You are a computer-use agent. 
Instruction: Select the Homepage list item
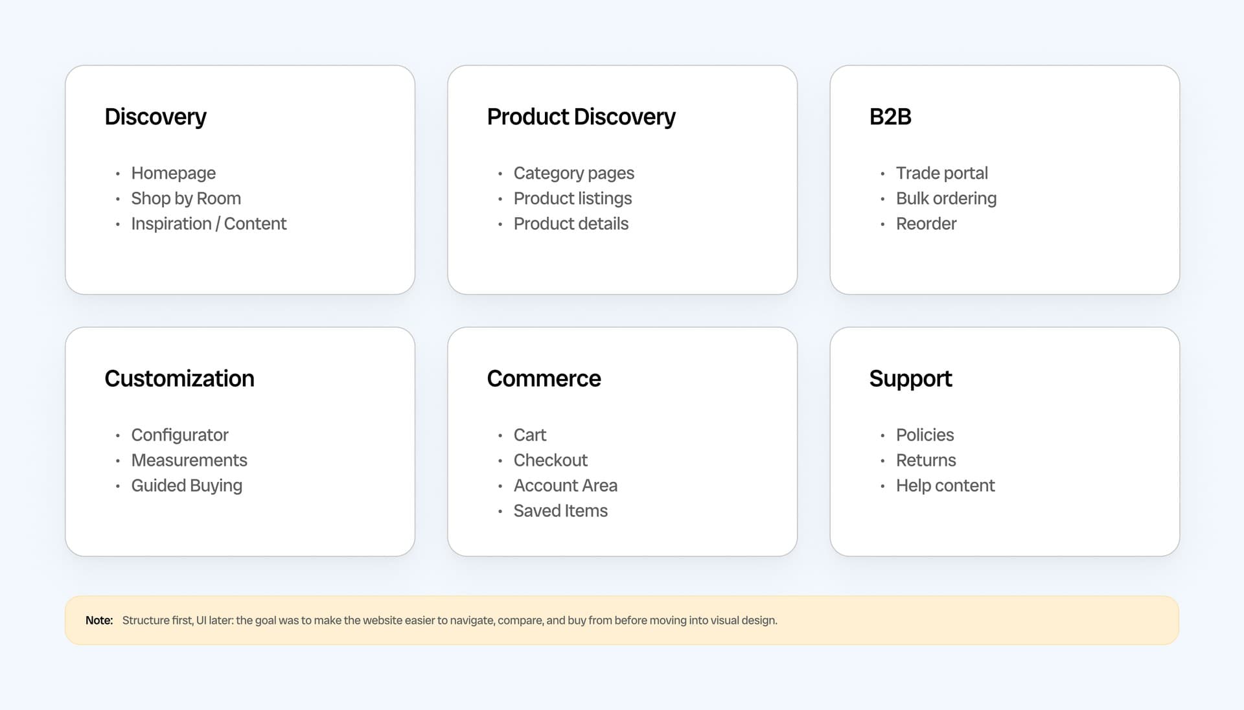[x=173, y=173]
